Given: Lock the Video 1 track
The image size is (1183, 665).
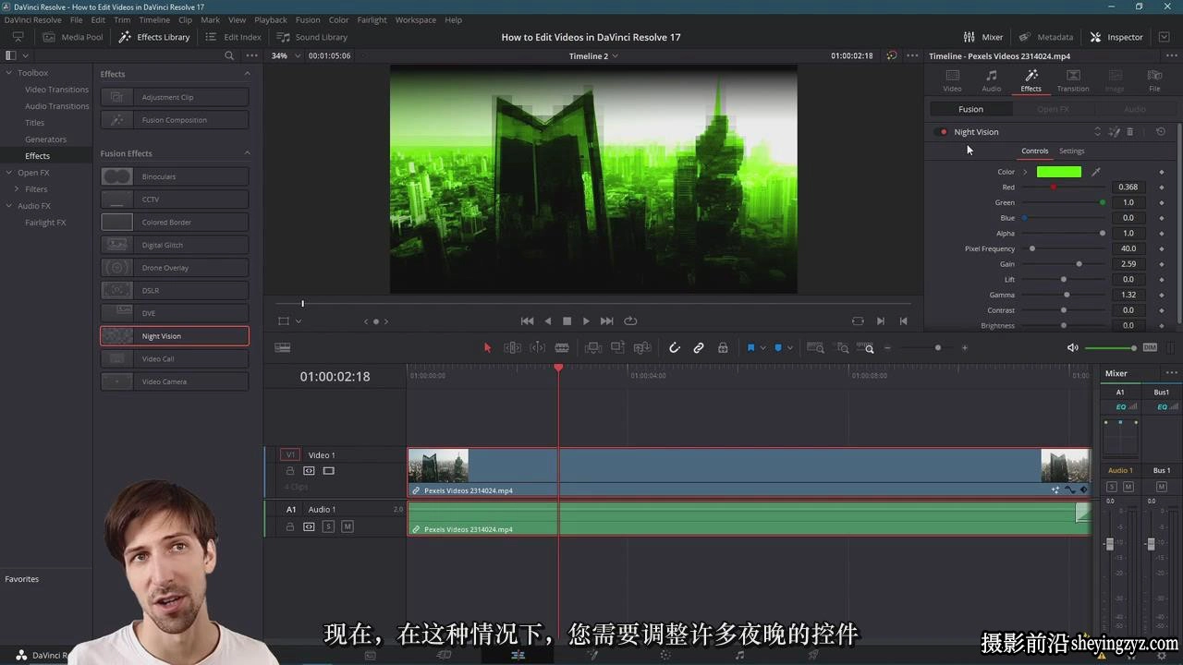Looking at the screenshot, I should [x=290, y=471].
